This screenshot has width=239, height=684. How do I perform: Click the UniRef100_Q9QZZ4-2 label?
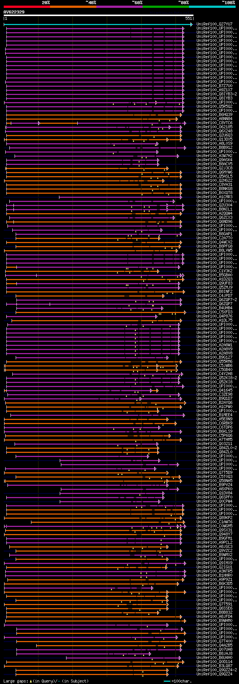pyautogui.click(x=217, y=670)
